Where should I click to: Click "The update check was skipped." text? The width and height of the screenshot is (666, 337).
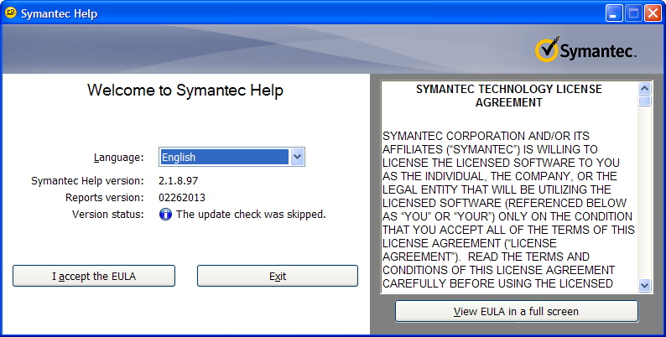pyautogui.click(x=251, y=215)
